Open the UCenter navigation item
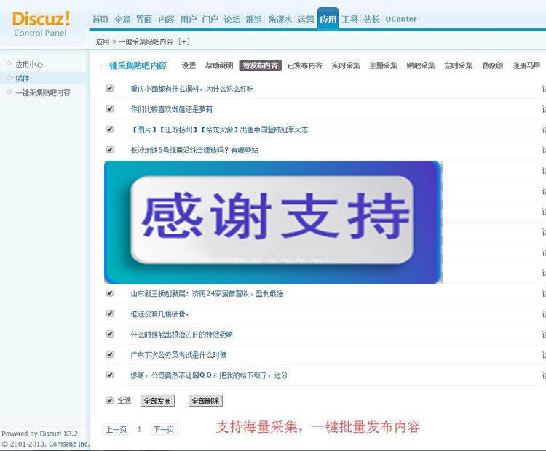Viewport: 546px width, 451px height. (x=401, y=20)
